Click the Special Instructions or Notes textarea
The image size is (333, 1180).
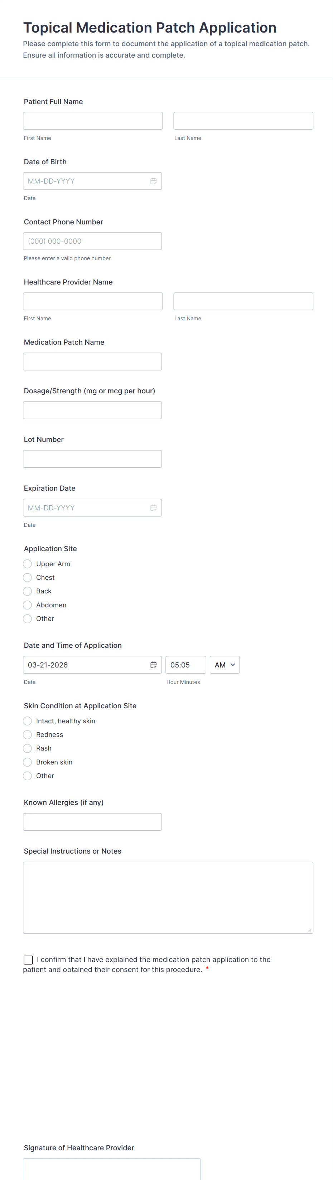tap(168, 897)
